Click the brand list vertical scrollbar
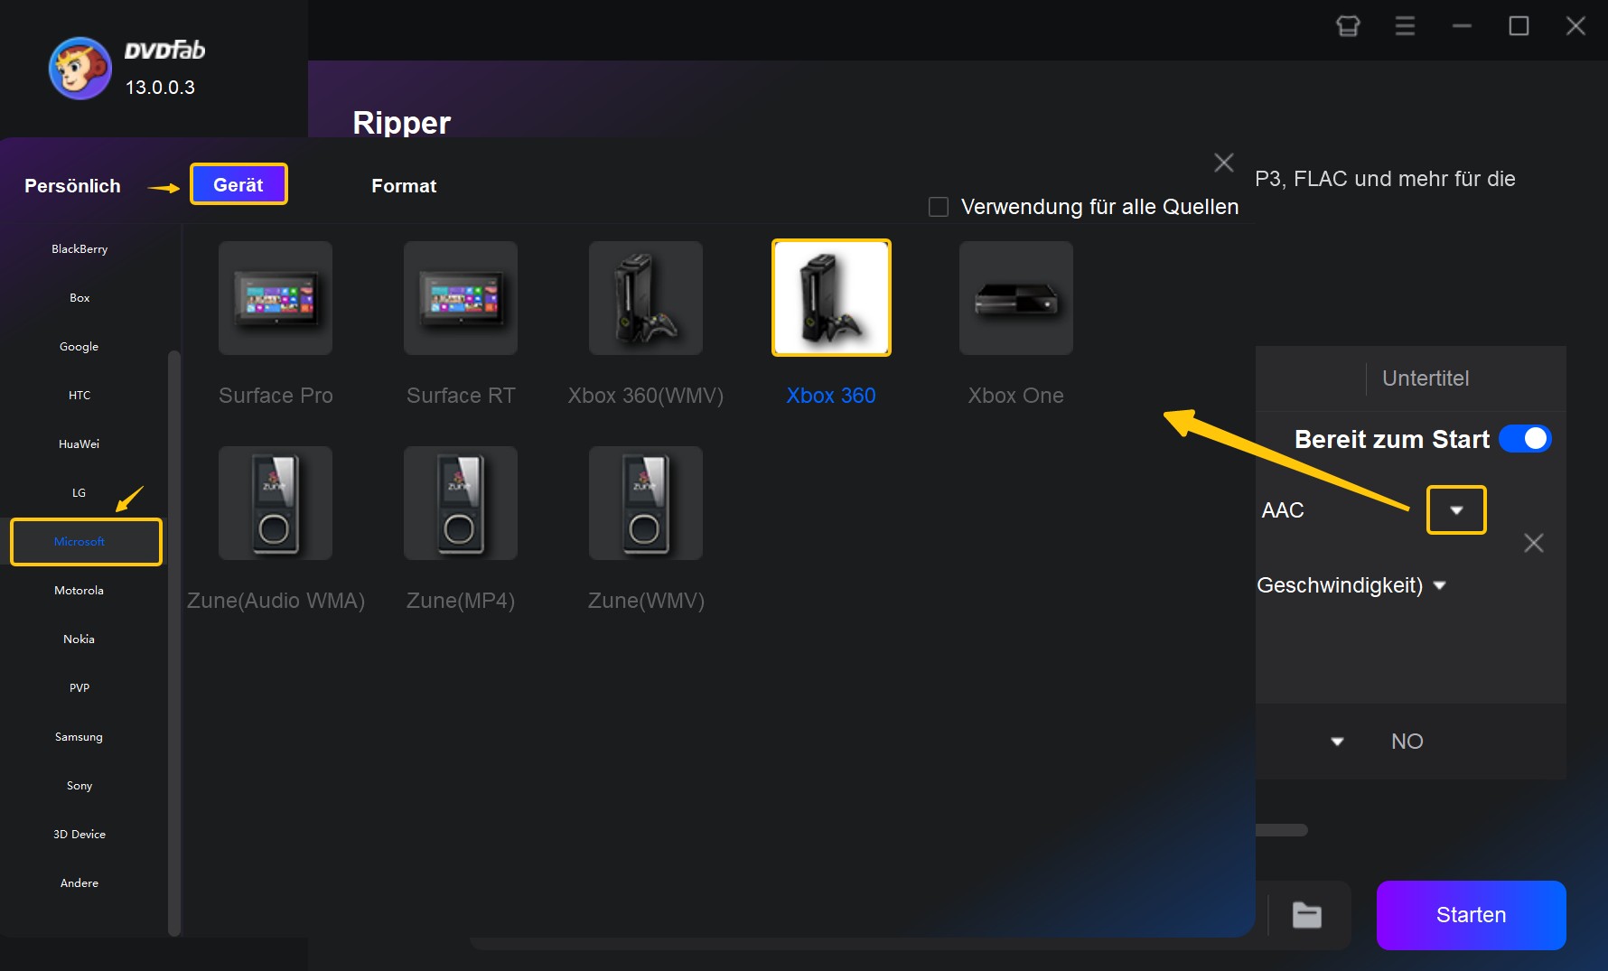1608x971 pixels. (x=174, y=641)
